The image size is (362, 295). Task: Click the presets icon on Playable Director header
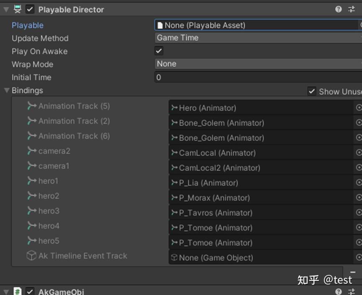(x=352, y=9)
